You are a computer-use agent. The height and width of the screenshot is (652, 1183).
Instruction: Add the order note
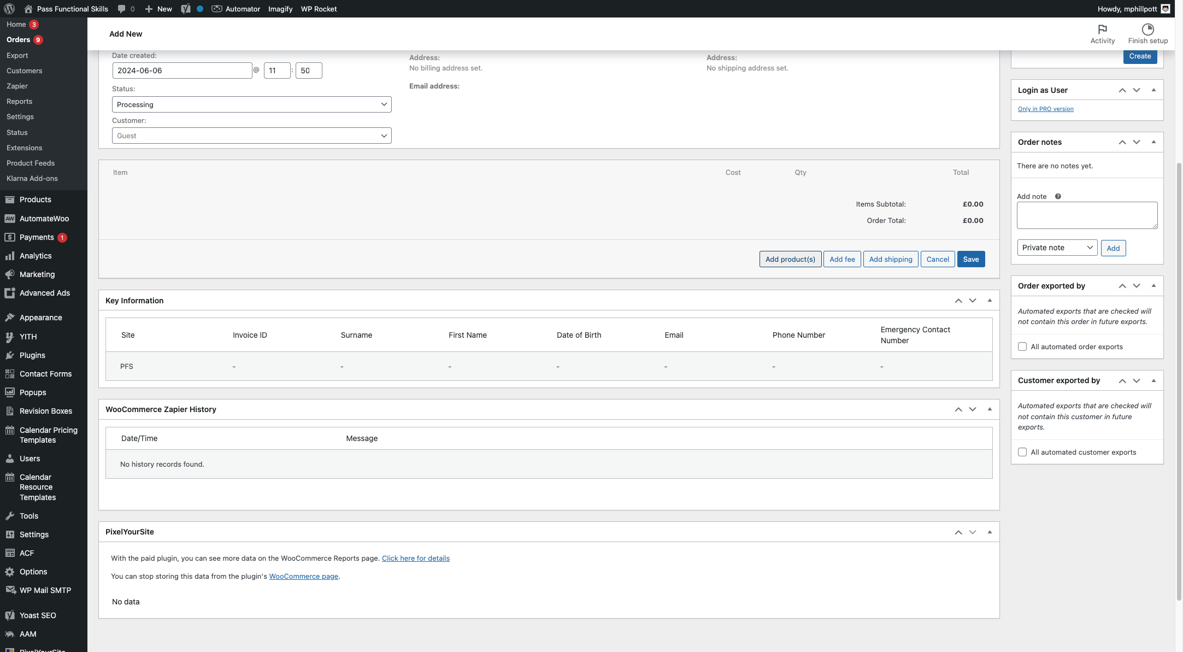[1113, 248]
